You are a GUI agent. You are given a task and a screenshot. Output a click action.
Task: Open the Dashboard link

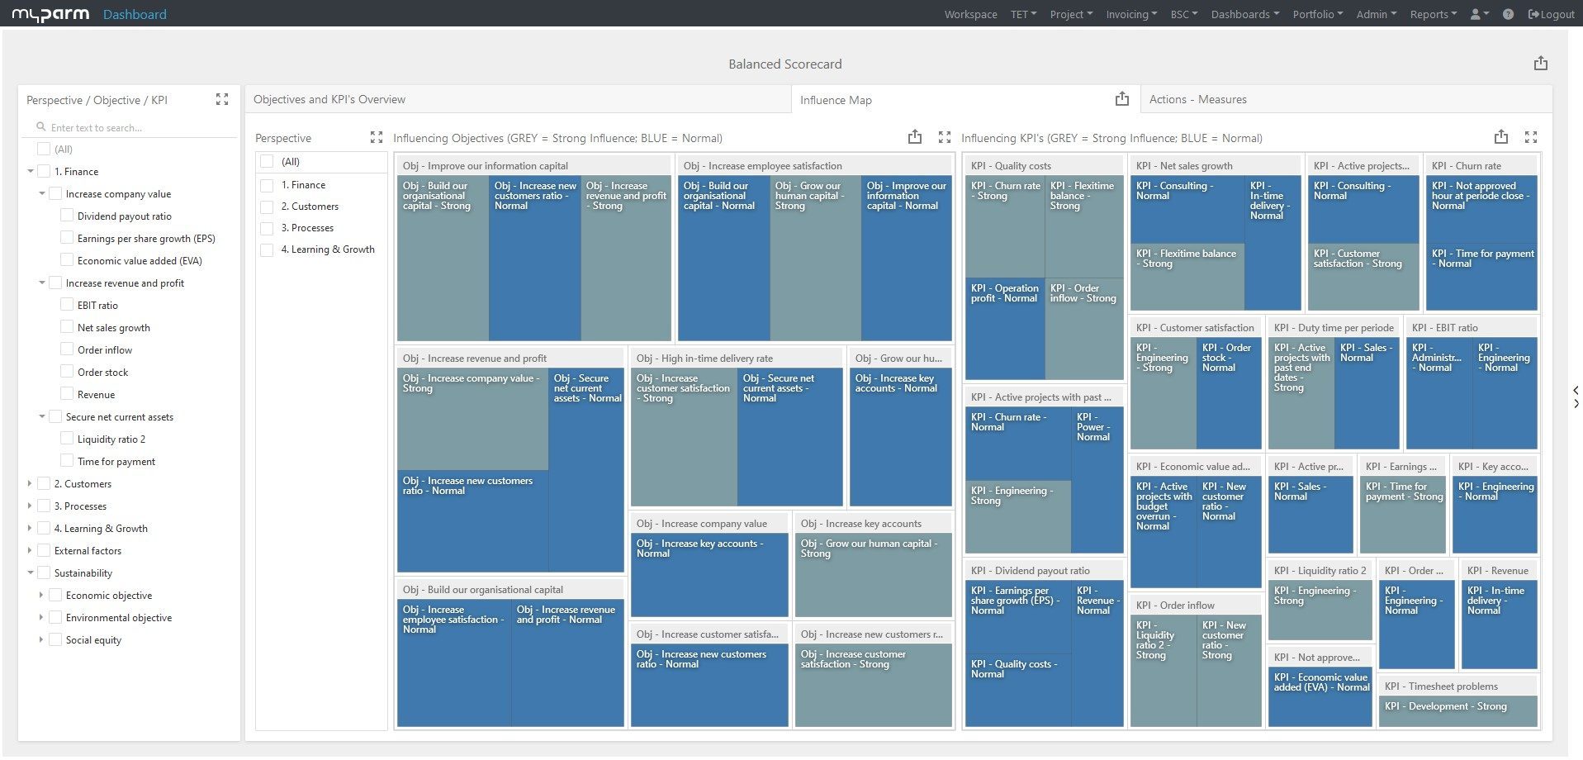click(x=135, y=14)
